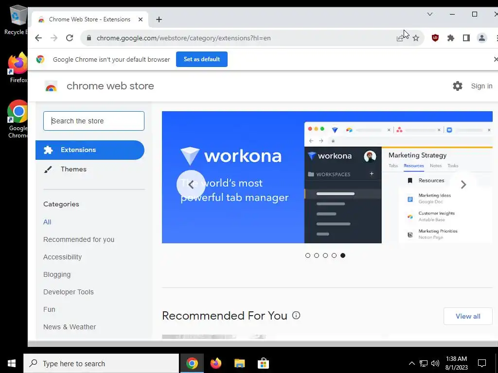The width and height of the screenshot is (498, 373).
Task: Open Microsoft Store from taskbar
Action: (263, 363)
